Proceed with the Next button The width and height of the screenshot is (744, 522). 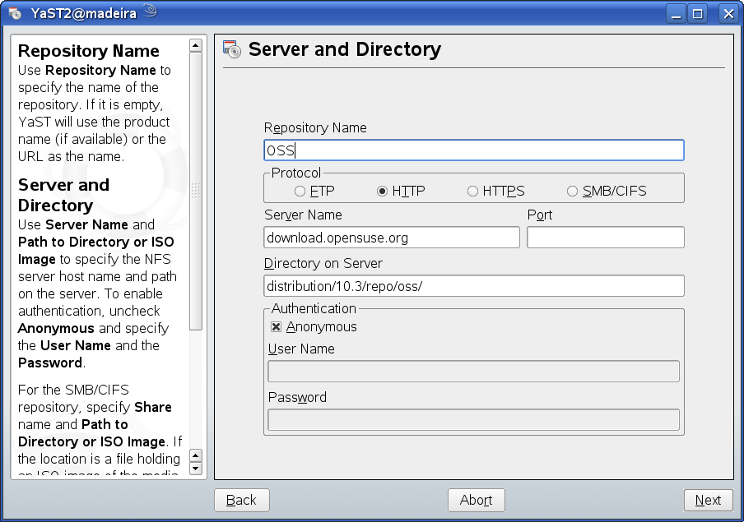(x=708, y=500)
